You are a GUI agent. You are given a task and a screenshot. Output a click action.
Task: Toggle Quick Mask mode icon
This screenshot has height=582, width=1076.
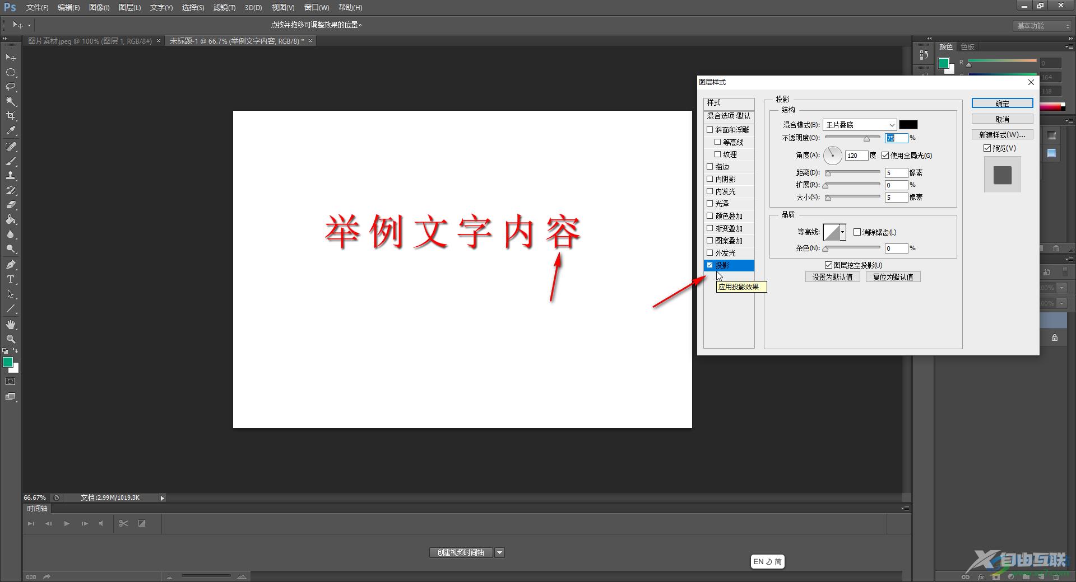[11, 382]
